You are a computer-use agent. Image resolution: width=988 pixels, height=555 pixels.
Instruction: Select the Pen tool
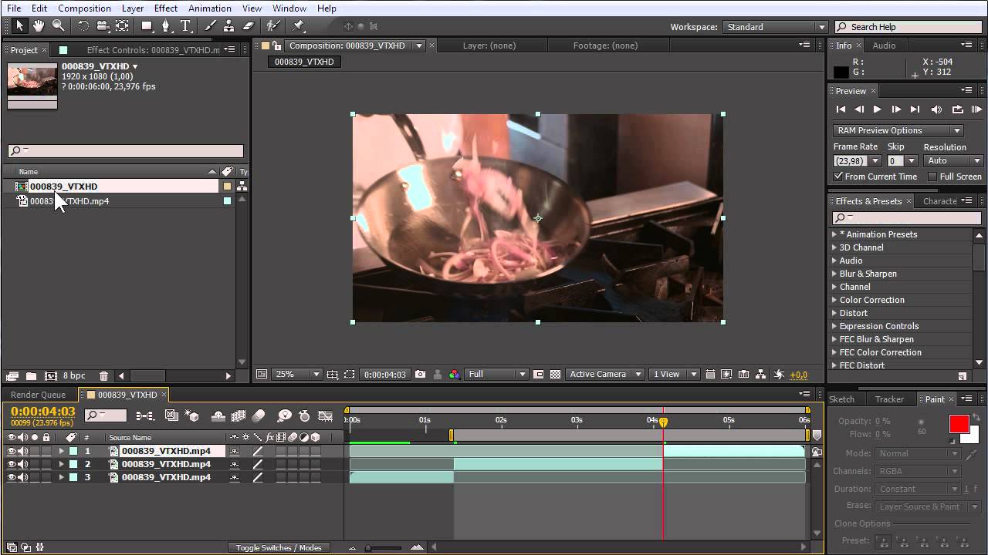click(x=167, y=25)
